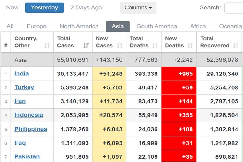Select Philippines new deaths +108 cell
The image size is (243, 162).
(179, 129)
